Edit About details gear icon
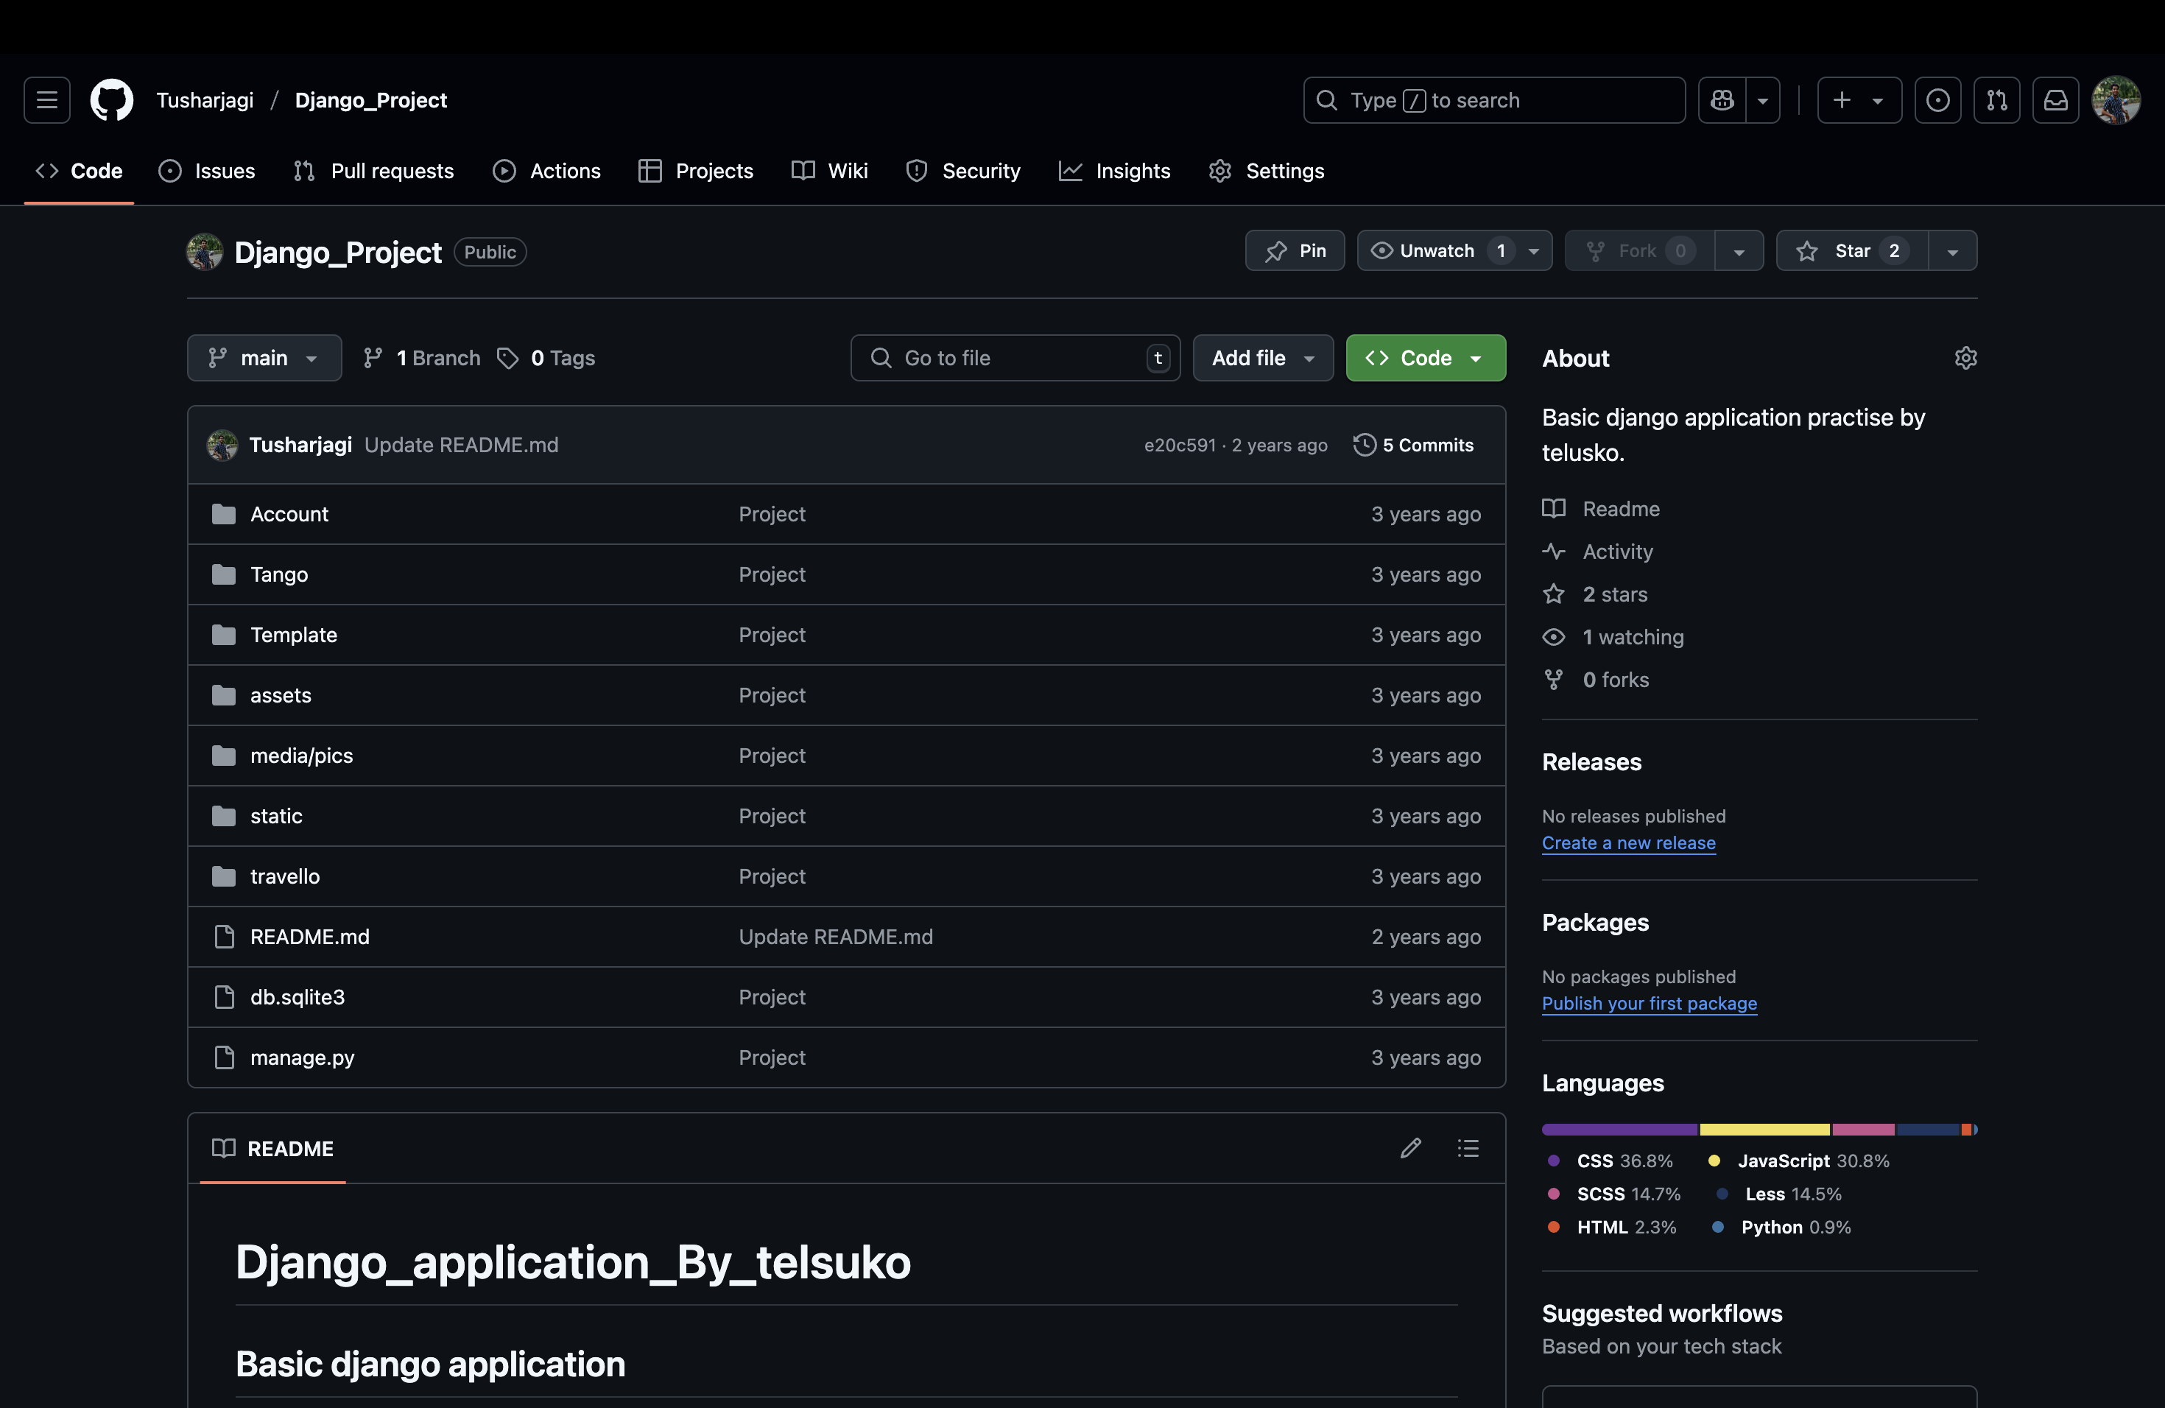2165x1408 pixels. click(1965, 359)
